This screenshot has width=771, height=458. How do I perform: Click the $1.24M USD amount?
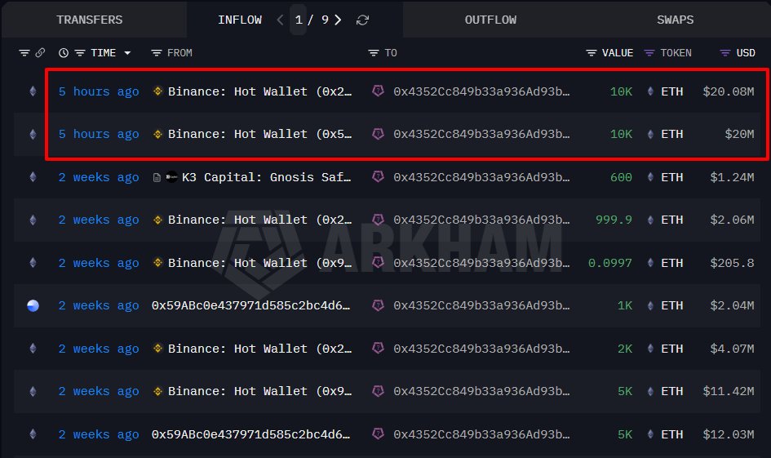click(x=732, y=177)
